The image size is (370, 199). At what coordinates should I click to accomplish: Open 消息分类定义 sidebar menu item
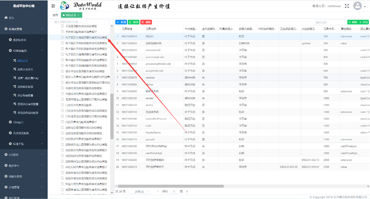[x=25, y=69]
